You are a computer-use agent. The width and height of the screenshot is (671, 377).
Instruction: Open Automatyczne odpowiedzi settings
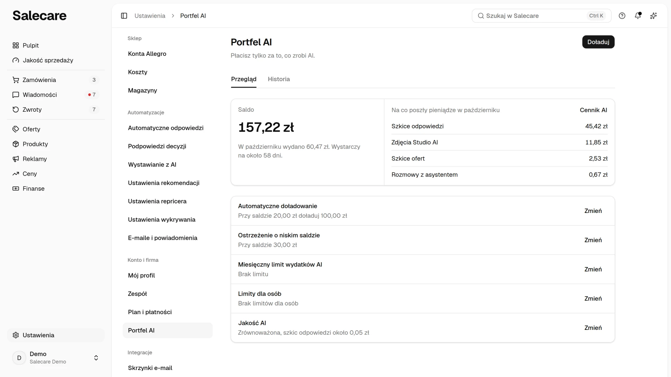(x=167, y=128)
